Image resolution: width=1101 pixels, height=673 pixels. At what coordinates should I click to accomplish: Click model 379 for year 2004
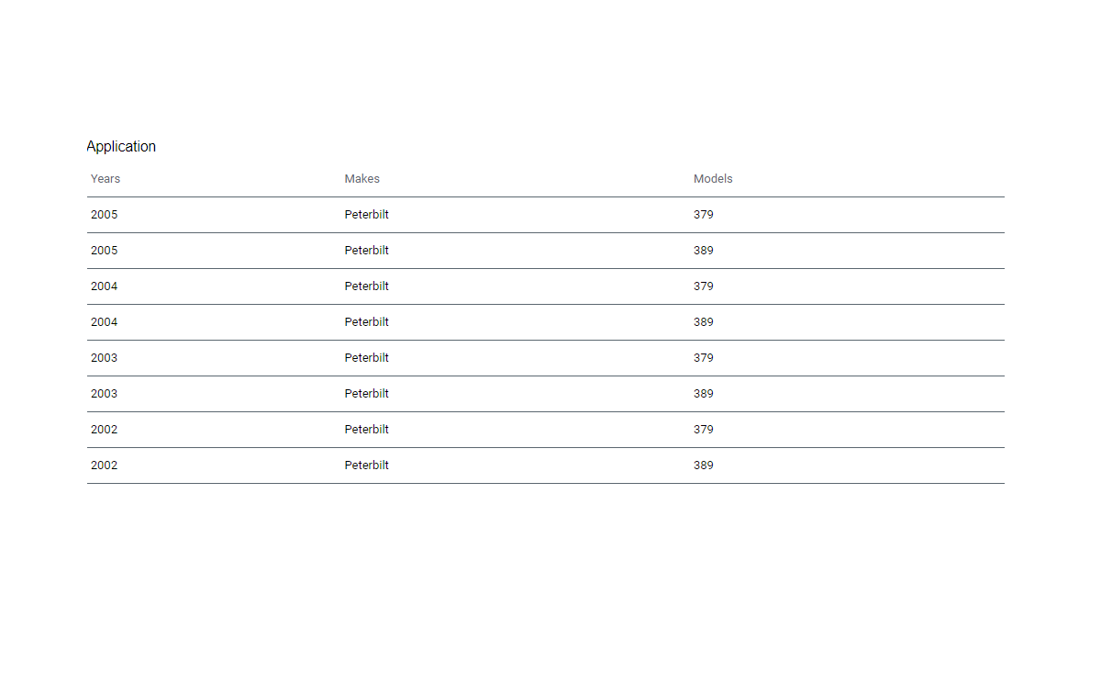704,286
